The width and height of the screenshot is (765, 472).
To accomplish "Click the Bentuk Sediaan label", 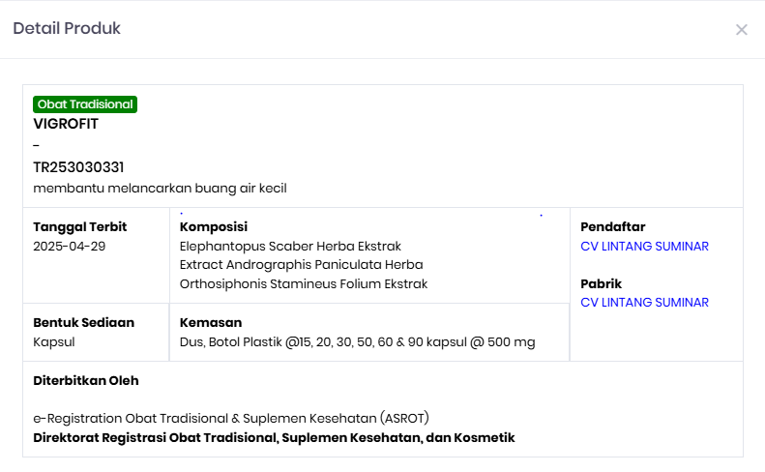I will pos(84,322).
